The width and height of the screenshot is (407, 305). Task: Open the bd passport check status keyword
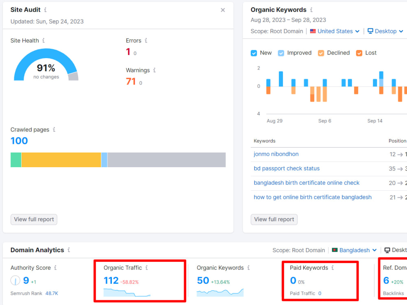click(x=287, y=169)
